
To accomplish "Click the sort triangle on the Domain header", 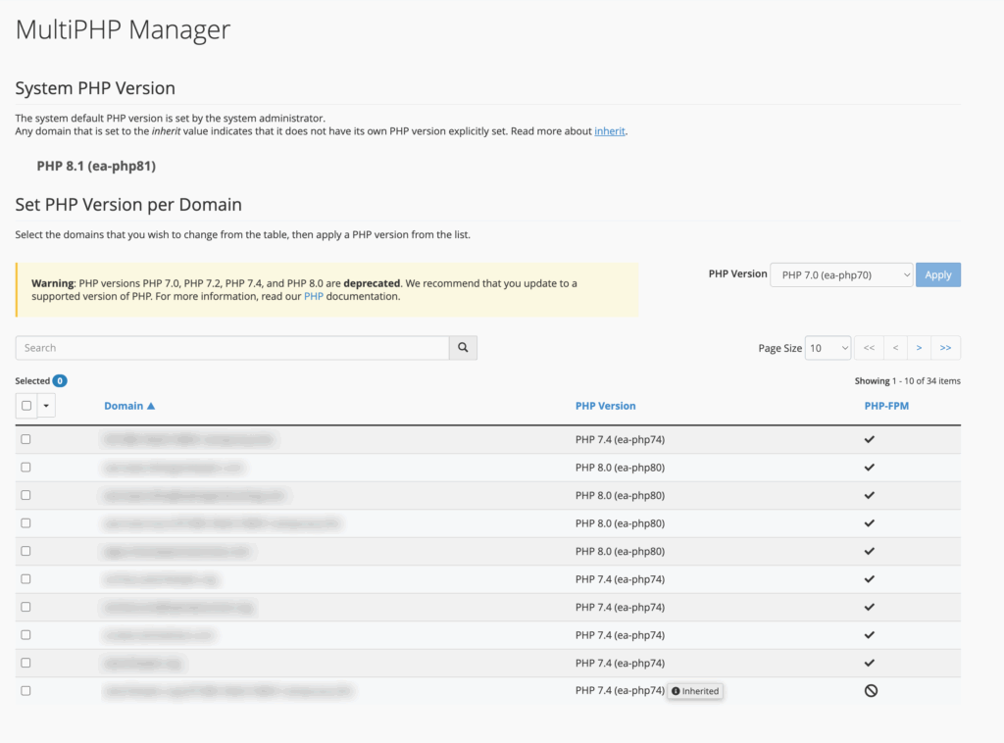I will 153,405.
